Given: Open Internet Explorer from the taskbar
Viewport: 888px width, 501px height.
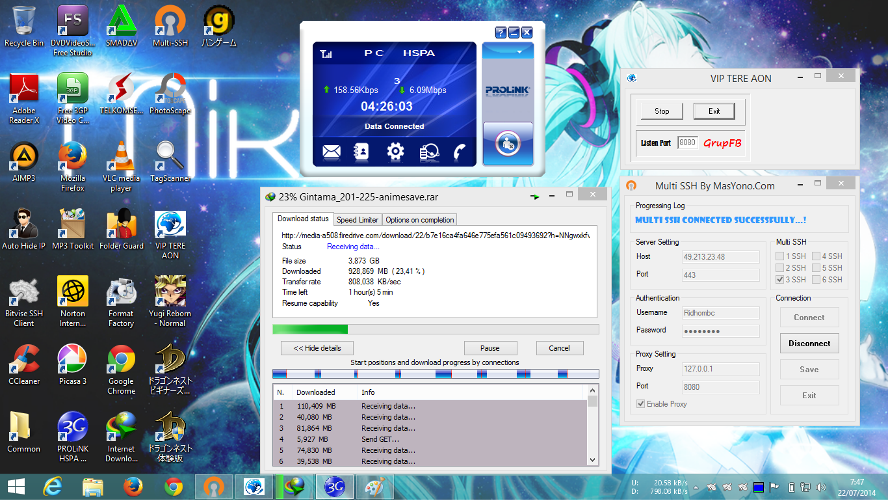Looking at the screenshot, I should coord(52,486).
